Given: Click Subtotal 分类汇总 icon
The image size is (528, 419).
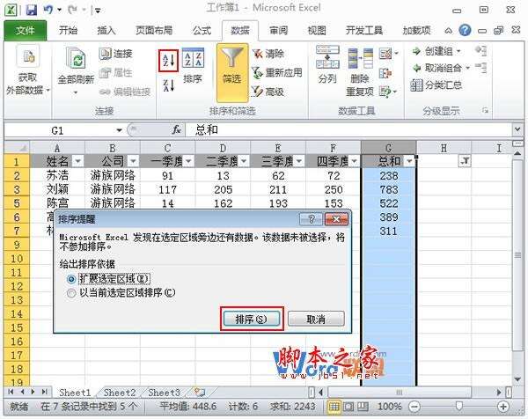Looking at the screenshot, I should tap(416, 85).
